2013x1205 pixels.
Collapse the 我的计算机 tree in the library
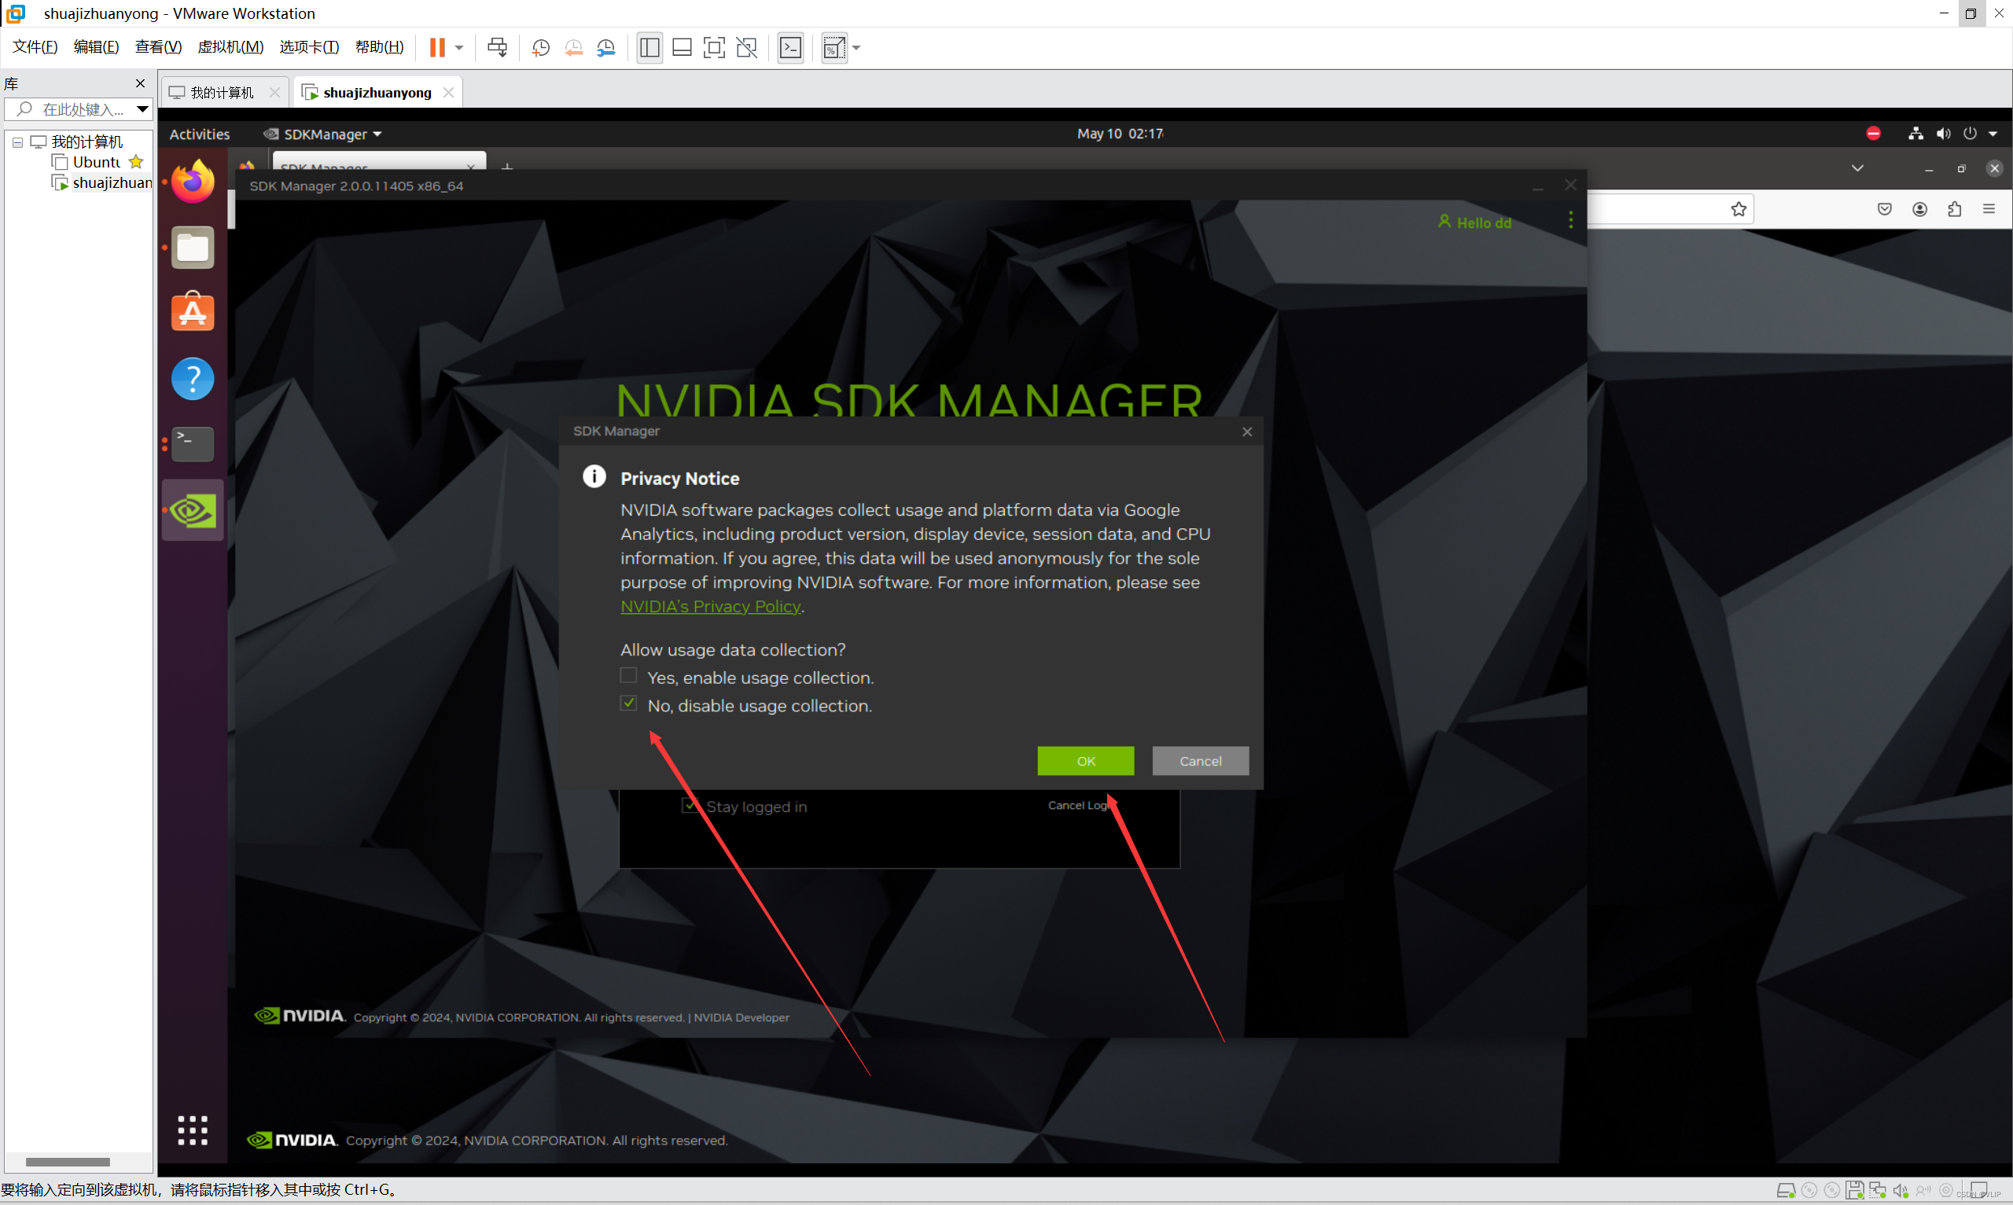tap(17, 141)
